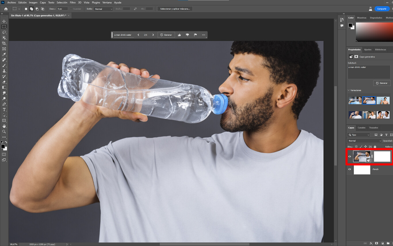Select the Crop tool

tap(4, 43)
